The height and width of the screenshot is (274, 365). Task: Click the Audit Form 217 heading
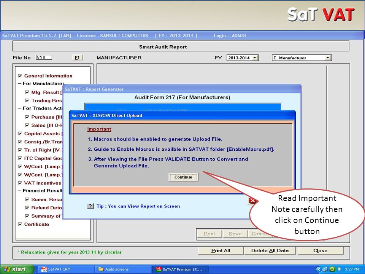pos(182,97)
